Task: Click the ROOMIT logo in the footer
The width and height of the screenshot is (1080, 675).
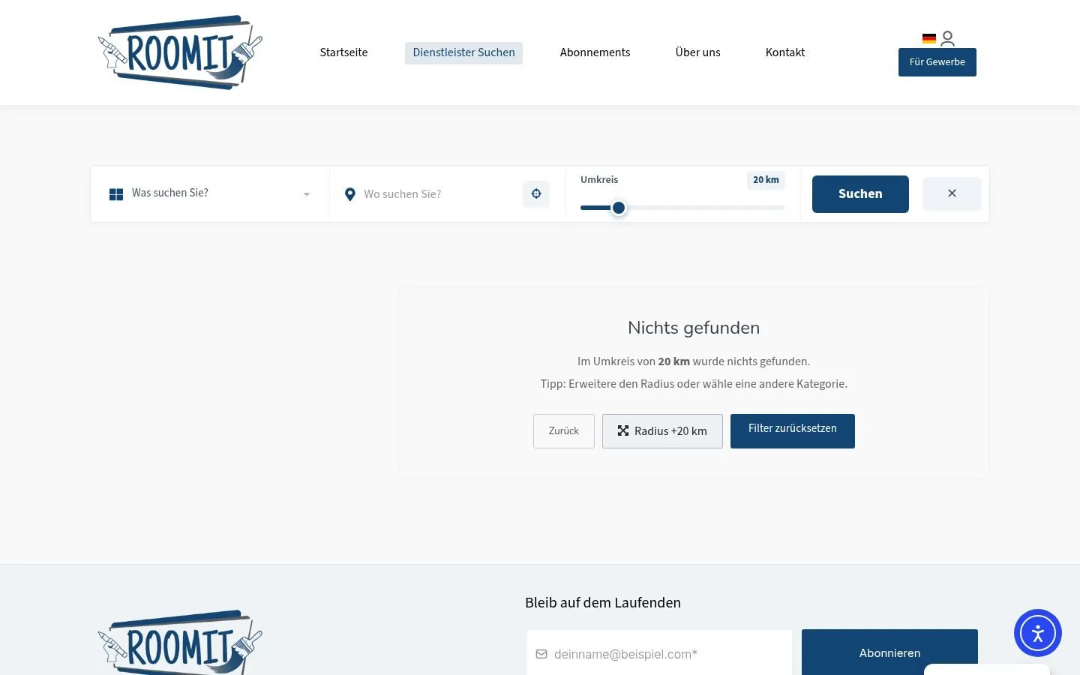Action: [x=180, y=642]
